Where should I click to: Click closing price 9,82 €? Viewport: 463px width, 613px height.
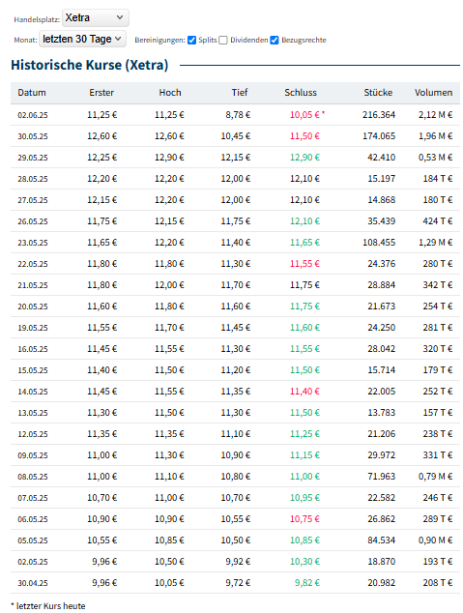tap(307, 583)
